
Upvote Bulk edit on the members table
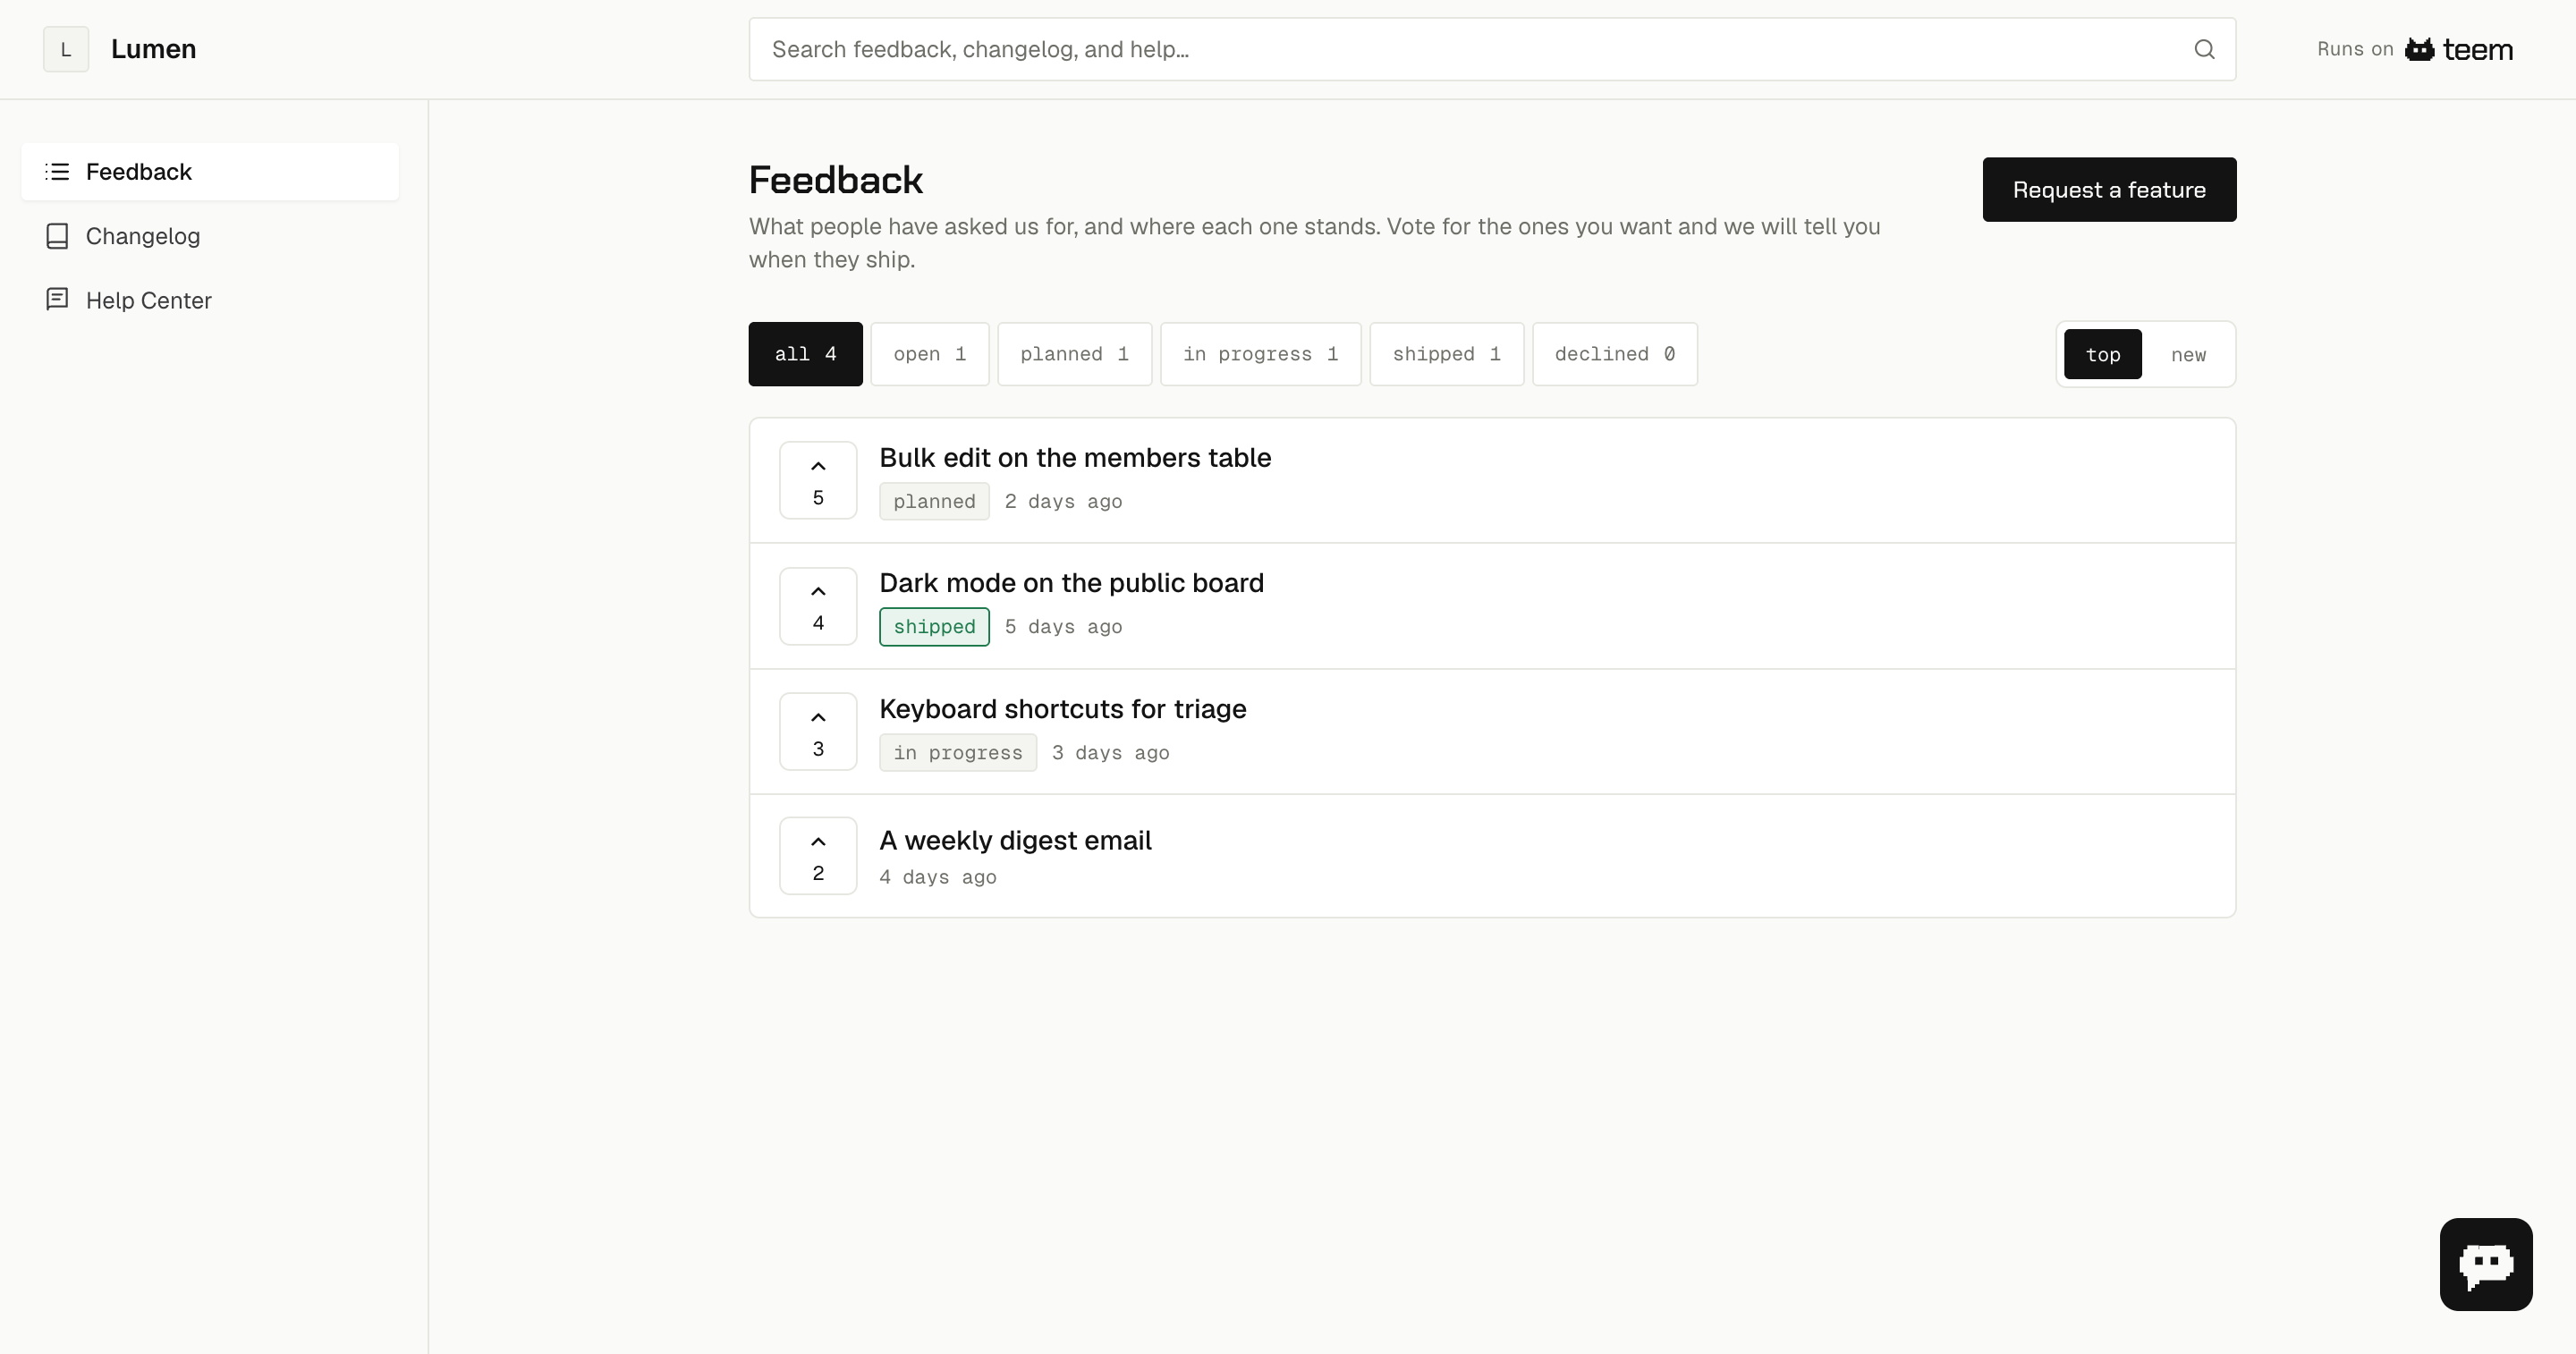coord(818,480)
